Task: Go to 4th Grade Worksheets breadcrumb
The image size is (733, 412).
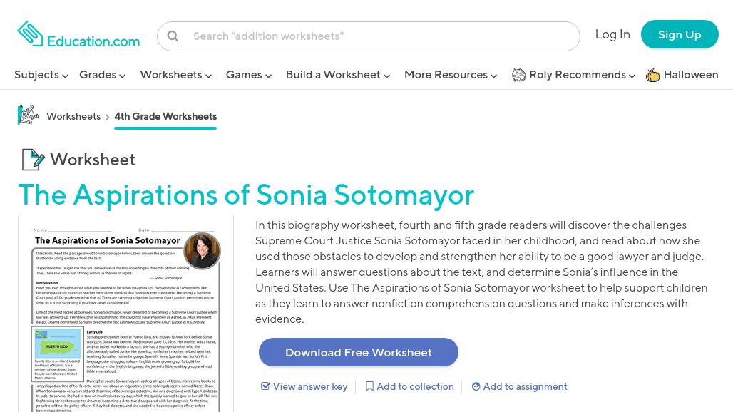Action: pos(165,116)
